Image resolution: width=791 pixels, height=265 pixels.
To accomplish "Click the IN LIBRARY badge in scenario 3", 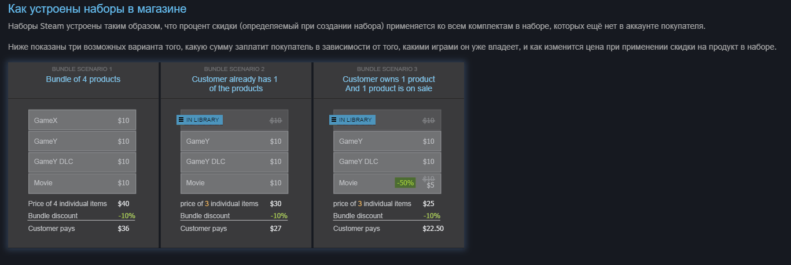I will [352, 120].
